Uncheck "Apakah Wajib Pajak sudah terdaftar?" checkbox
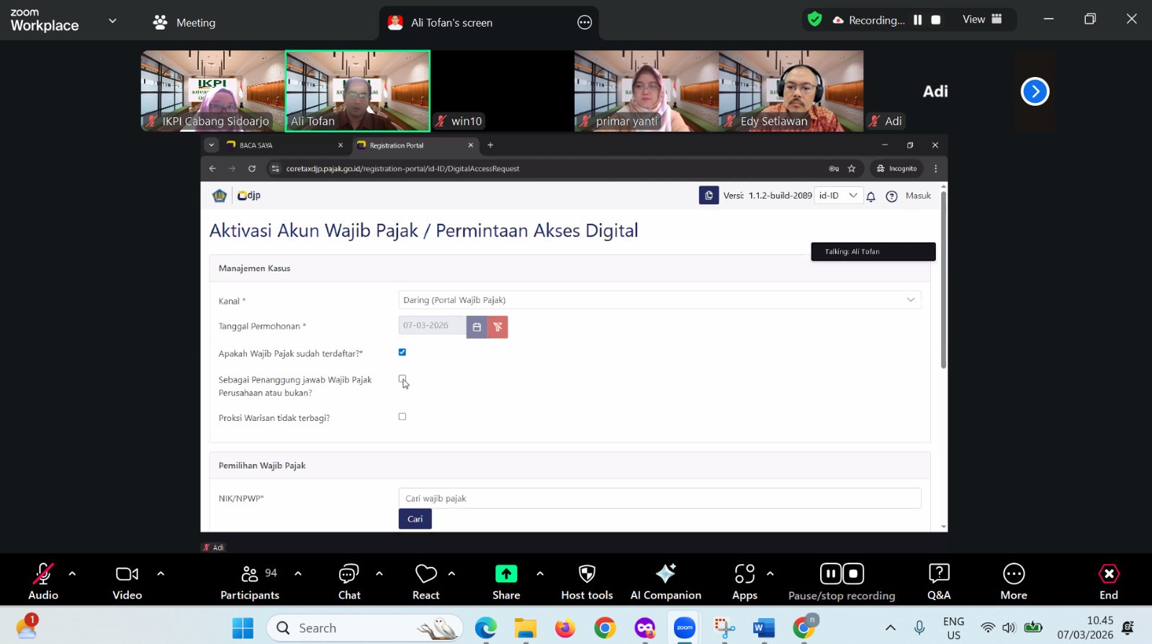This screenshot has height=644, width=1152. 402,353
